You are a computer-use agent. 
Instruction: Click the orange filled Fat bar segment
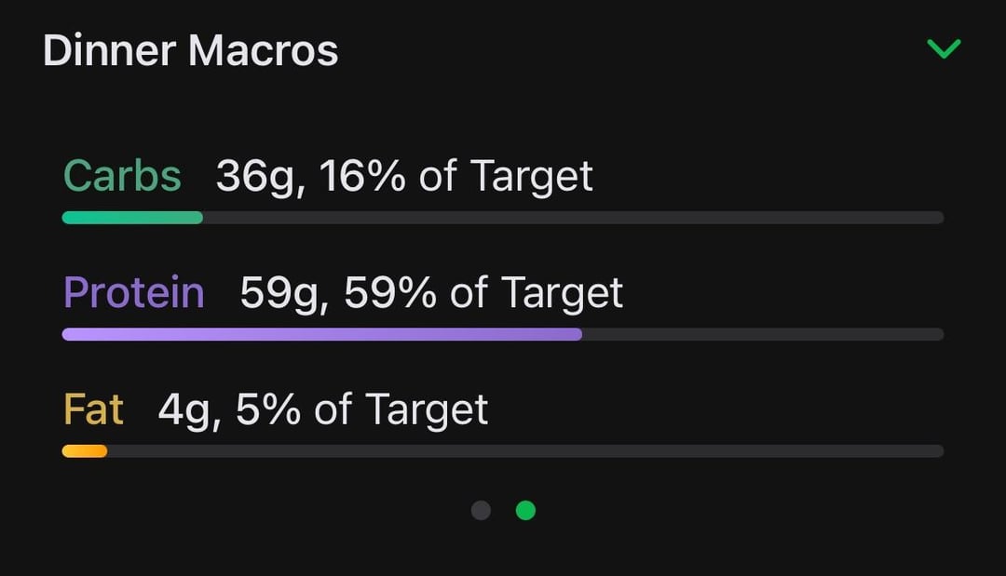85,451
